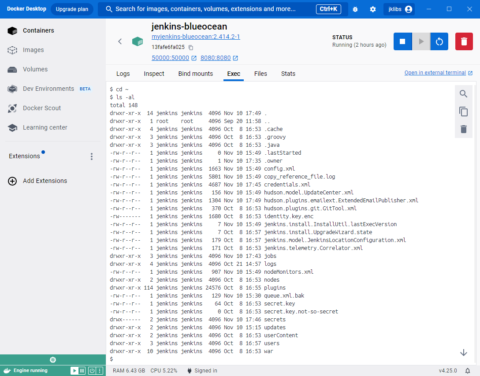480x376 pixels.
Task: Open notifications bell icon
Action: click(468, 371)
